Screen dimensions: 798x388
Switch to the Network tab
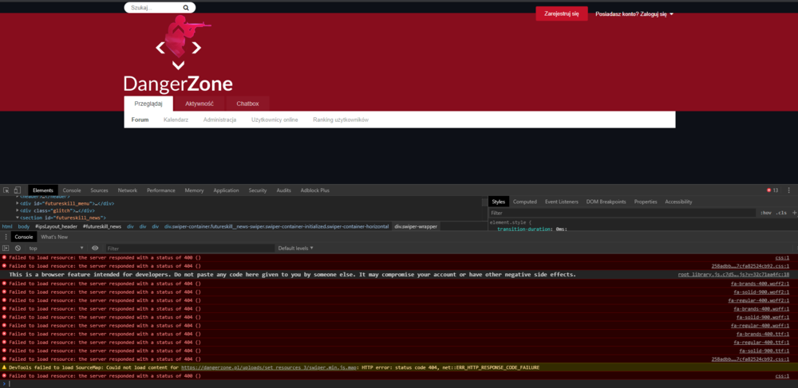pos(127,190)
